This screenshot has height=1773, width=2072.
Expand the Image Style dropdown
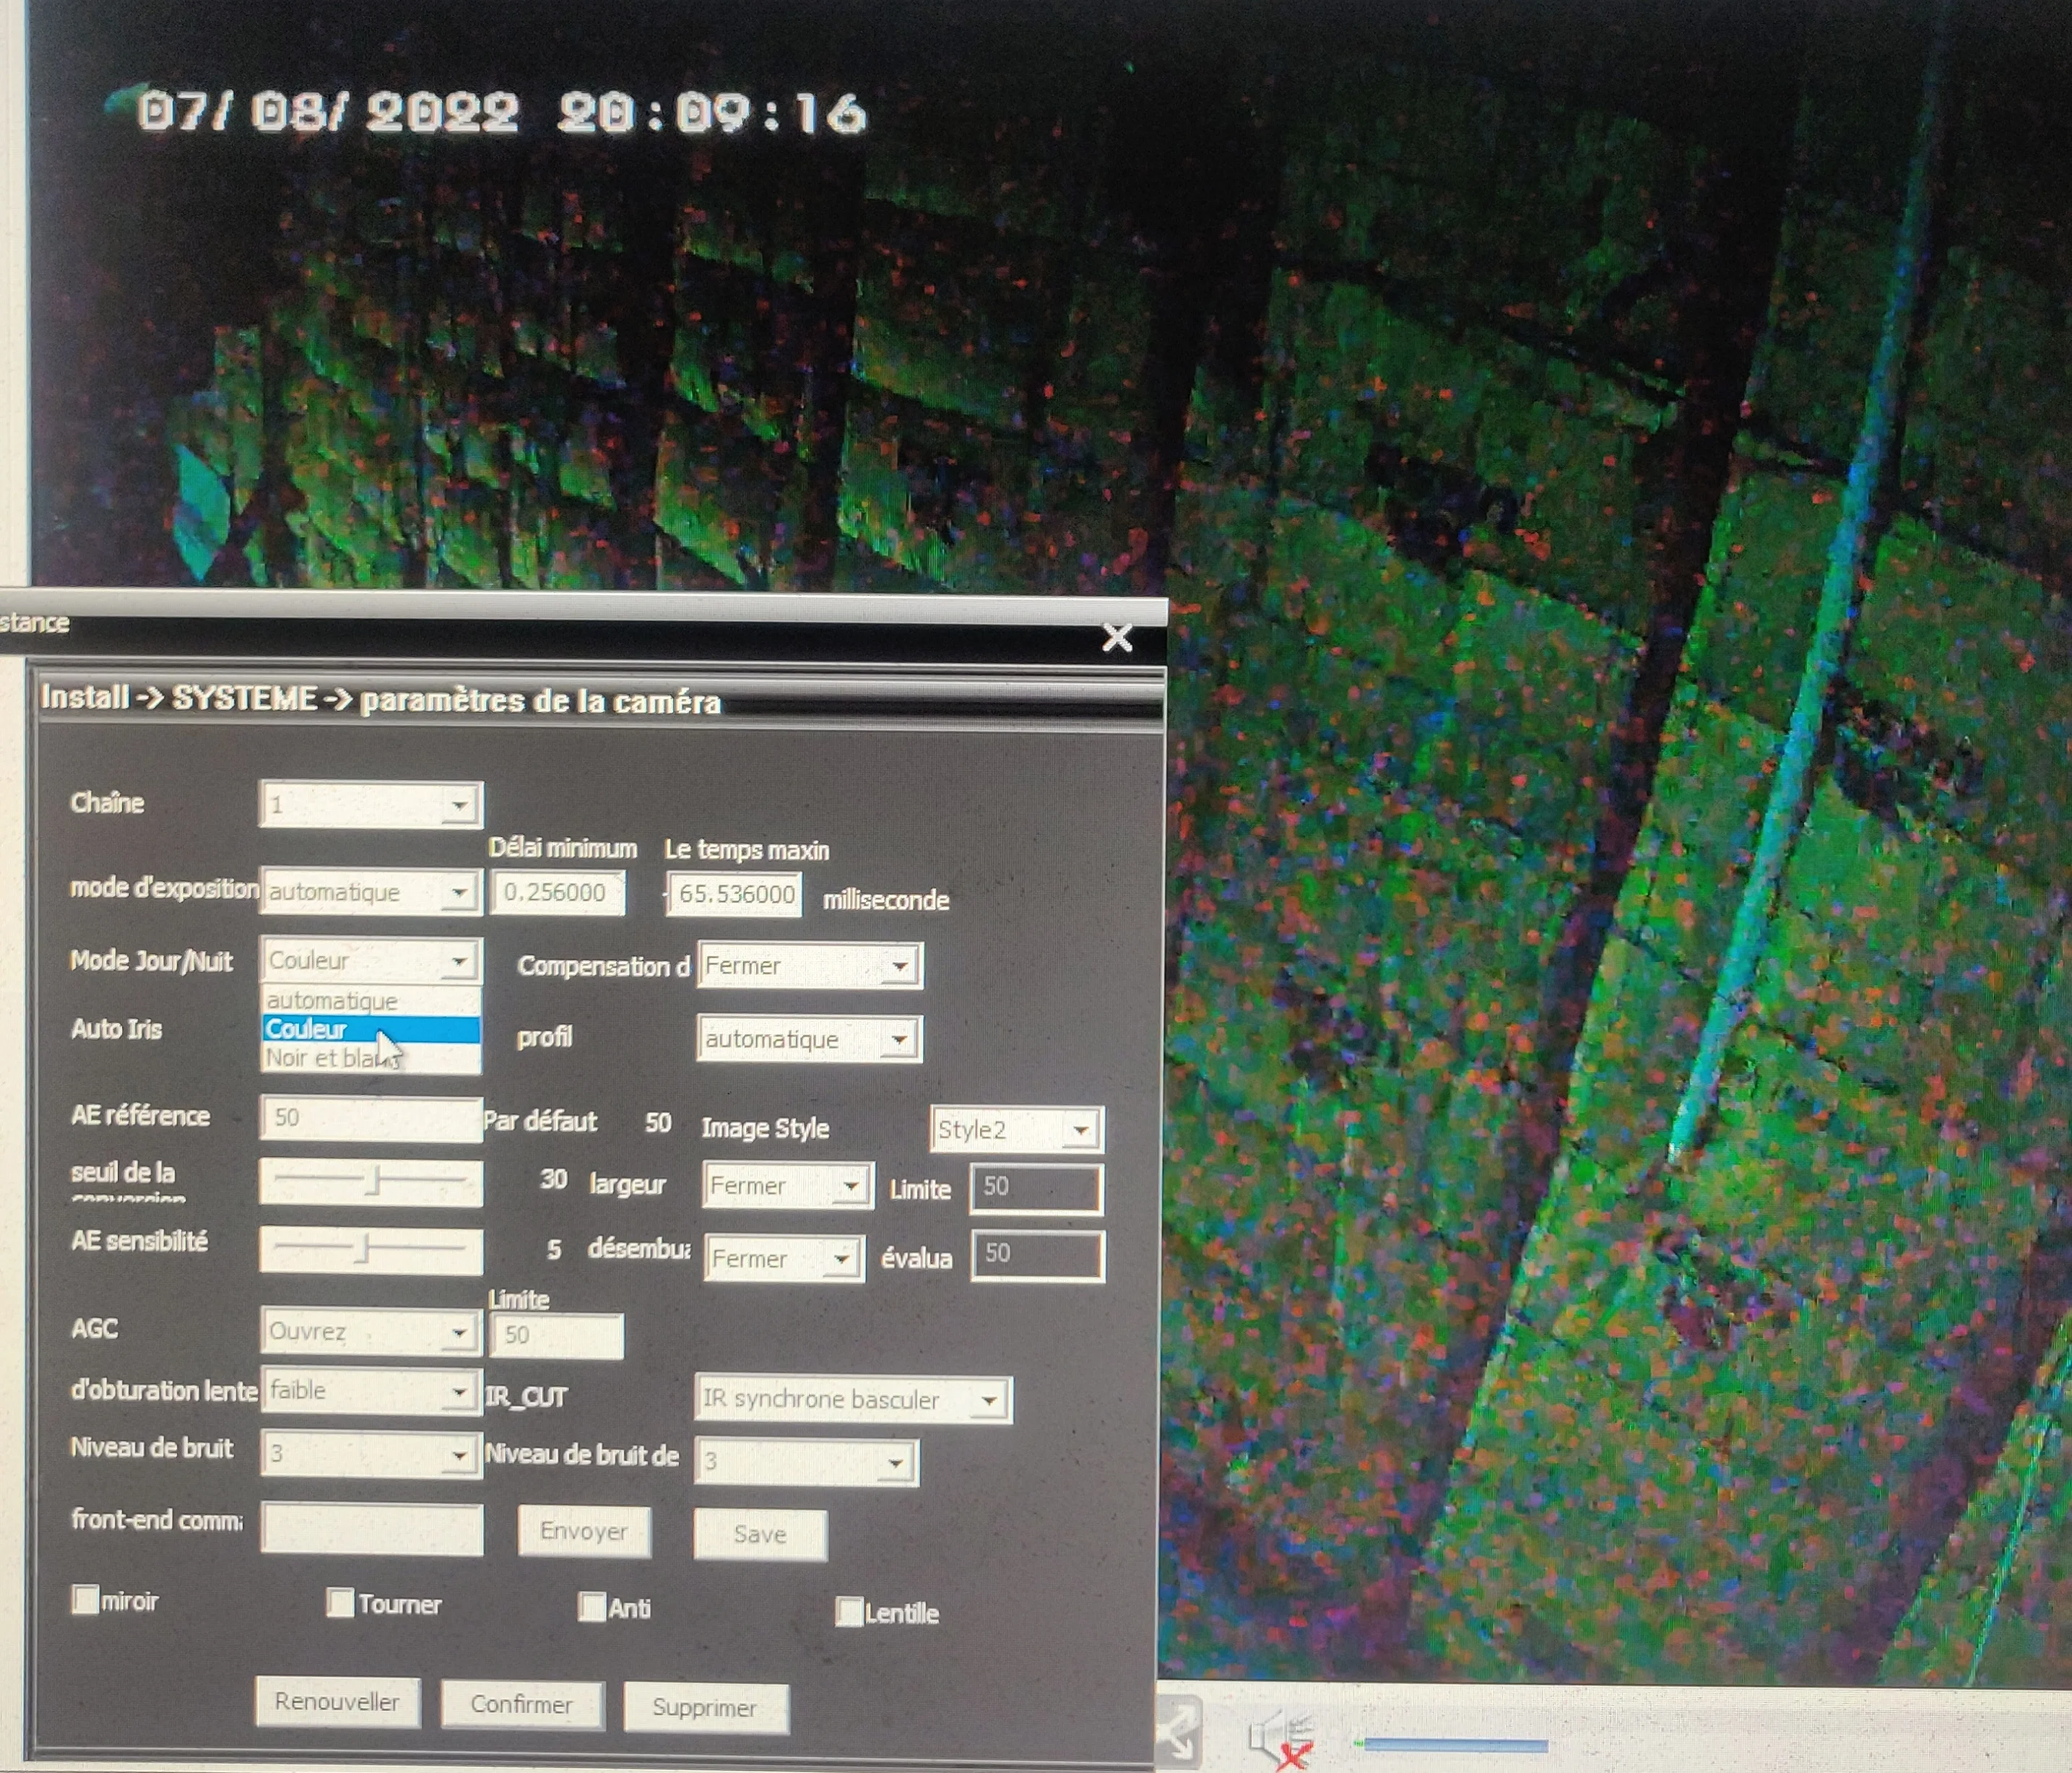1080,1130
